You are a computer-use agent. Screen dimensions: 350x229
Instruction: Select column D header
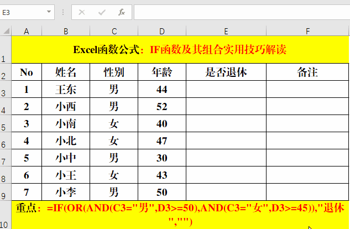162,31
